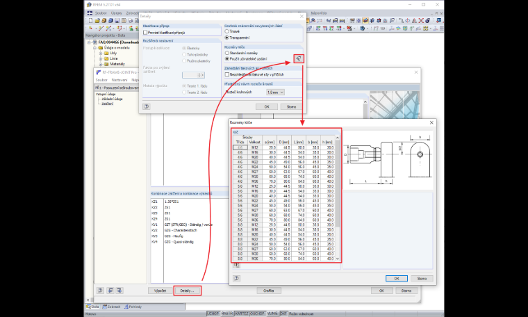Select Standardní rozměry radio button
The height and width of the screenshot is (317, 528).
(x=227, y=53)
